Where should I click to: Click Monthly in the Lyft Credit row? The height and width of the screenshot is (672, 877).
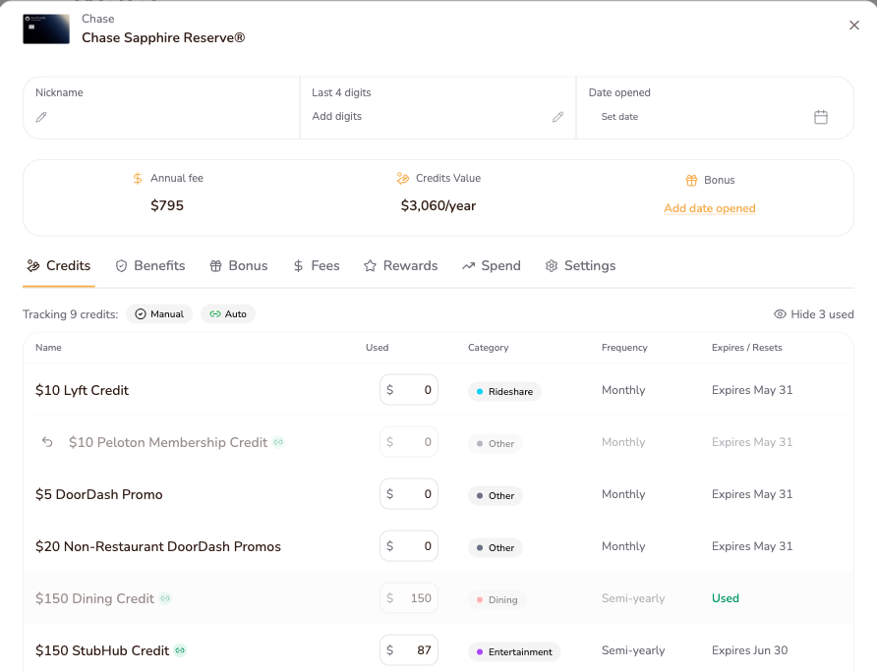click(x=623, y=390)
